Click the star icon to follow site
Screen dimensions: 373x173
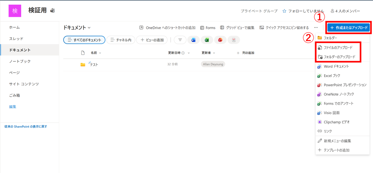[284, 11]
